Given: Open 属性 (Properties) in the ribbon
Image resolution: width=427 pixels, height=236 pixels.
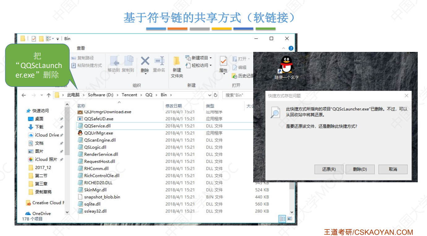Looking at the screenshot, I should coord(223,65).
